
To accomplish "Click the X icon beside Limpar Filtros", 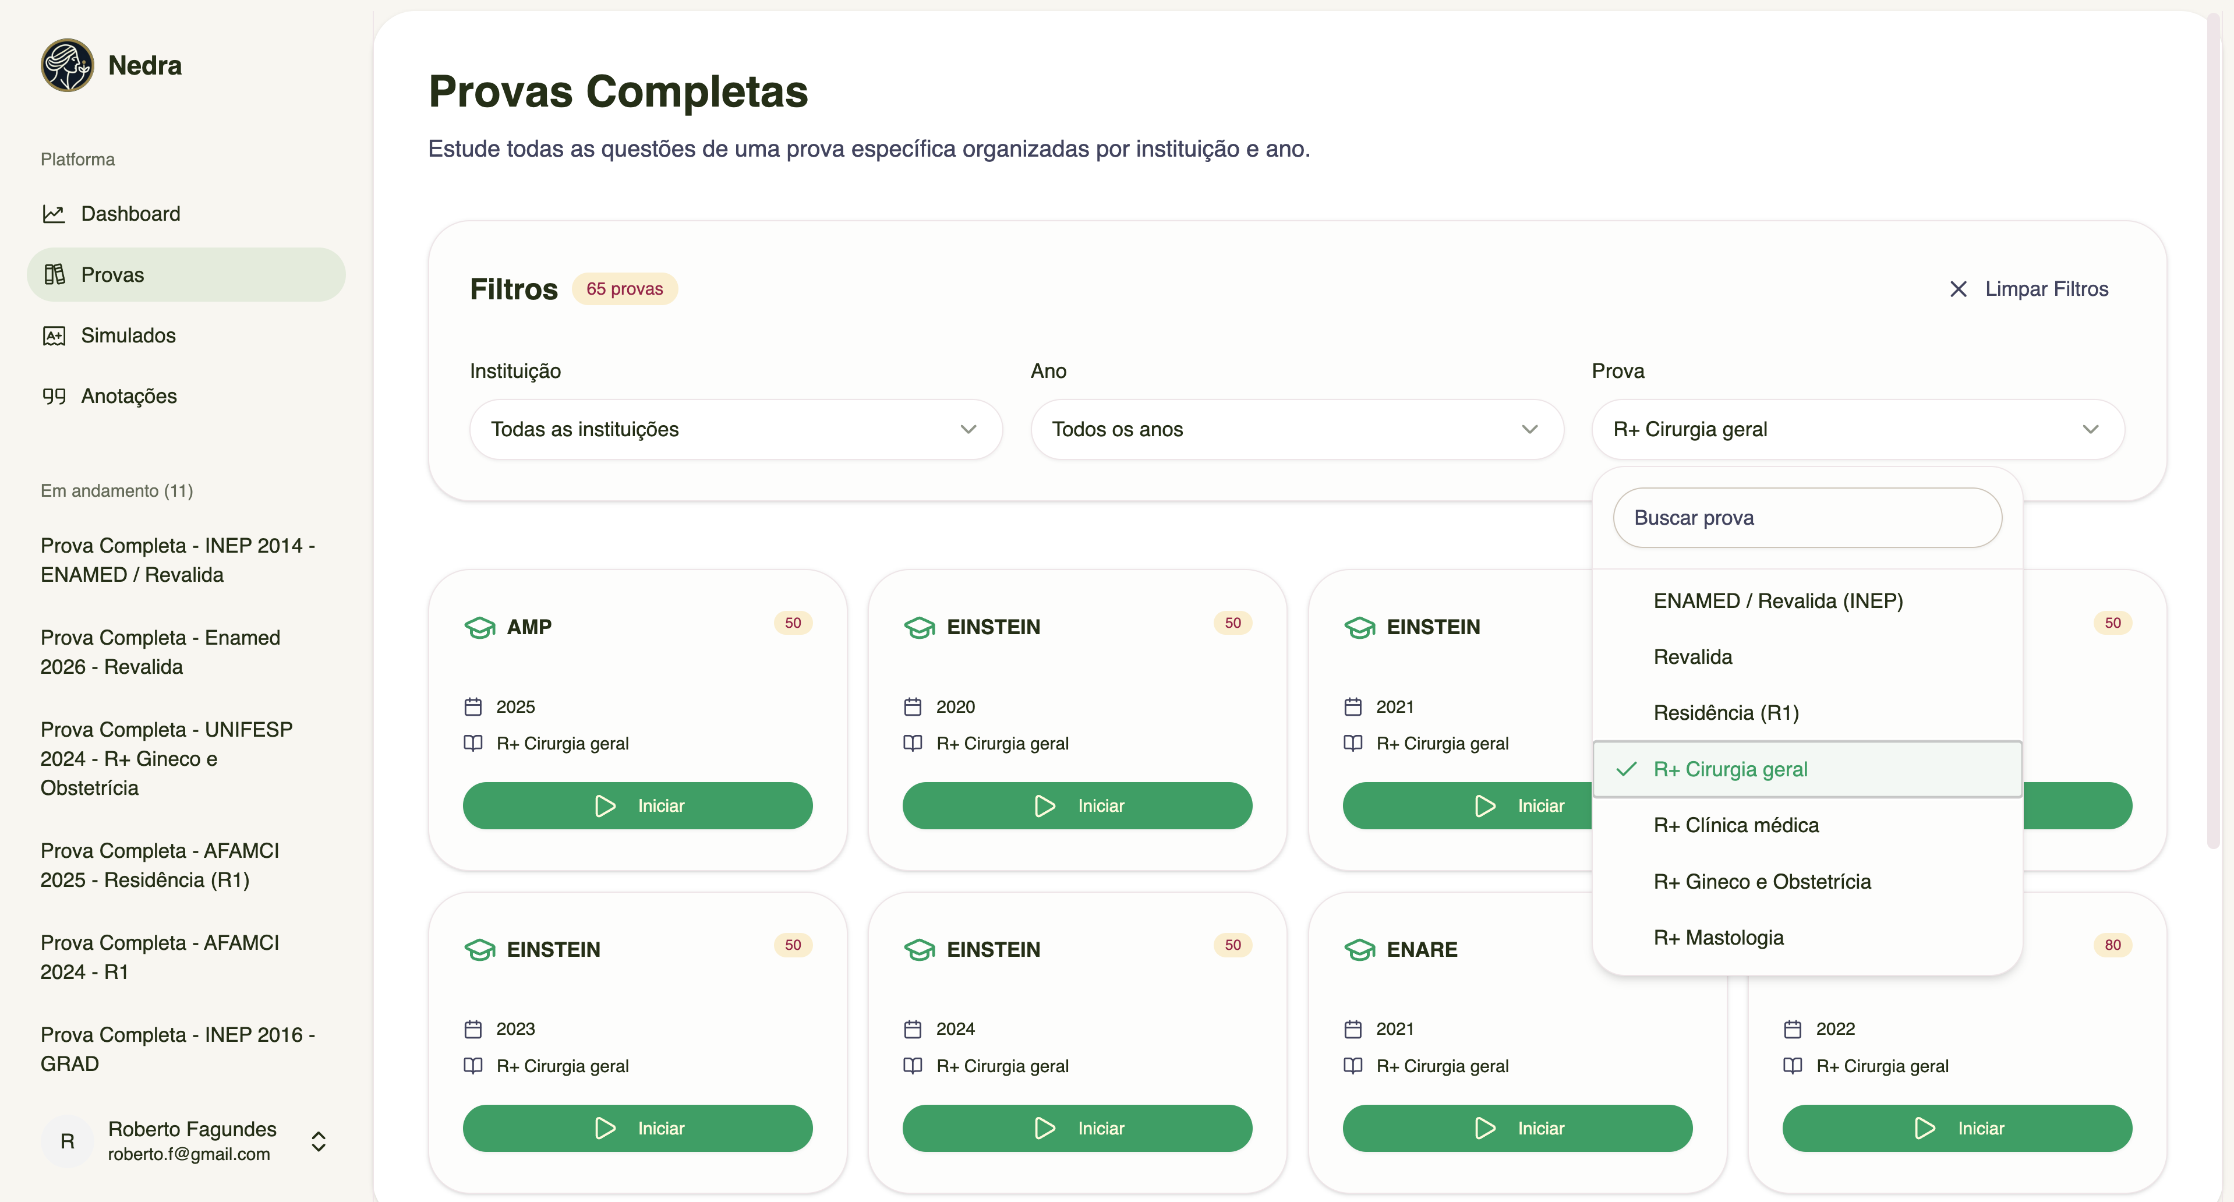I will tap(1959, 289).
